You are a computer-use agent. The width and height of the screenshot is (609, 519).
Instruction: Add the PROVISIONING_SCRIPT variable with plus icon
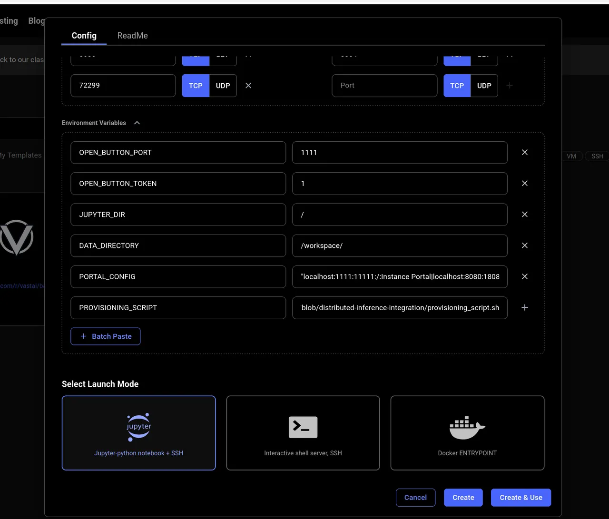(524, 308)
